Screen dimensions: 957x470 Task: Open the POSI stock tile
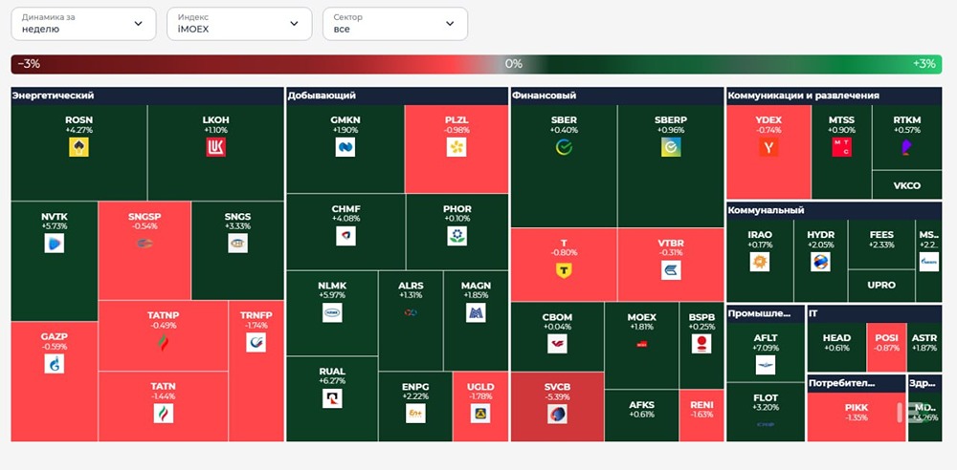pos(886,348)
